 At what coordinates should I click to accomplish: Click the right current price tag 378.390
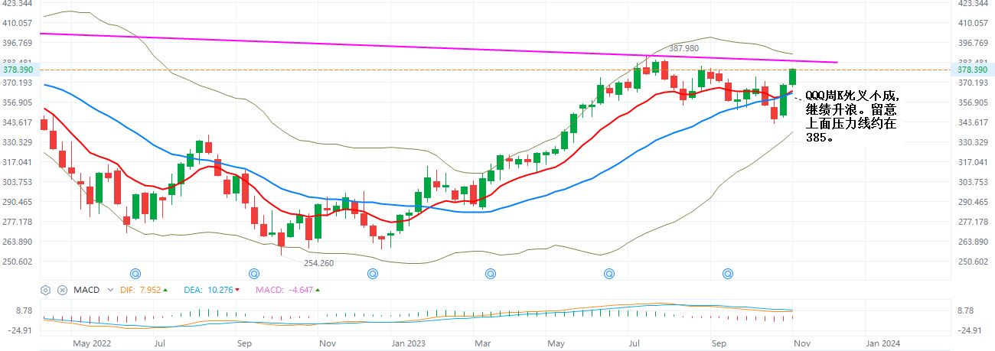pyautogui.click(x=972, y=70)
